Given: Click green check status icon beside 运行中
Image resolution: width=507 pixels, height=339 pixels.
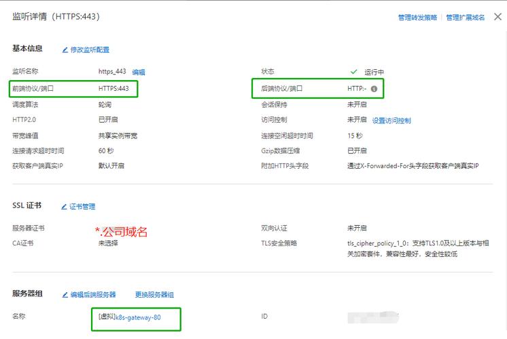Looking at the screenshot, I should pyautogui.click(x=353, y=72).
